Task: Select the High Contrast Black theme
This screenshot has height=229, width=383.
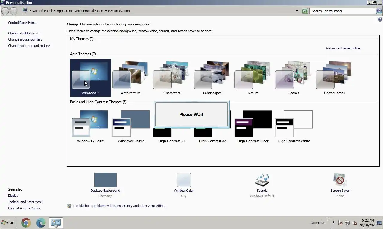Action: pos(253,126)
